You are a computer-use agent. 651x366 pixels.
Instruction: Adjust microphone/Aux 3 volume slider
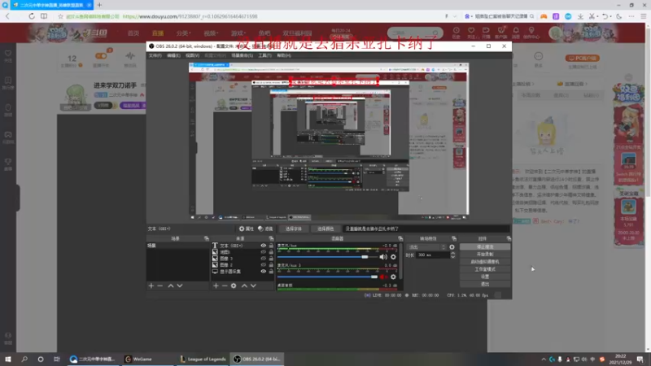coord(328,277)
